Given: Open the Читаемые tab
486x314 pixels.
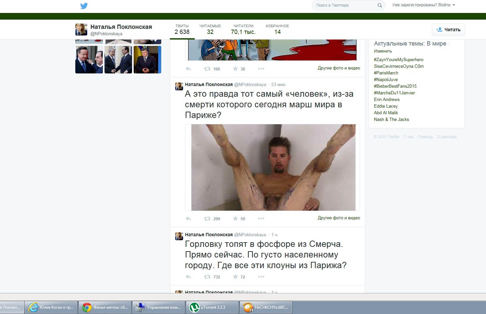Looking at the screenshot, I should pyautogui.click(x=210, y=30).
